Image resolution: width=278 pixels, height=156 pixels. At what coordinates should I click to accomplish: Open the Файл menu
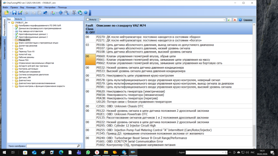point(5,7)
